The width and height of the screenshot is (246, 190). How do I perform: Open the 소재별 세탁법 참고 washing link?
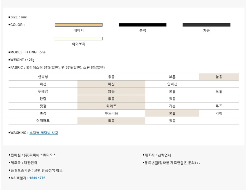point(44,133)
